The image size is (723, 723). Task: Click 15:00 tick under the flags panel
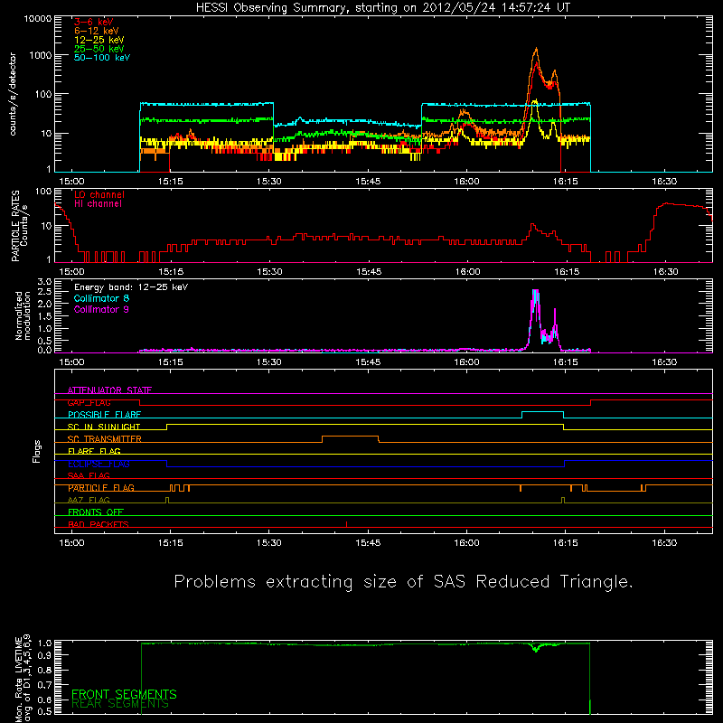(x=71, y=543)
